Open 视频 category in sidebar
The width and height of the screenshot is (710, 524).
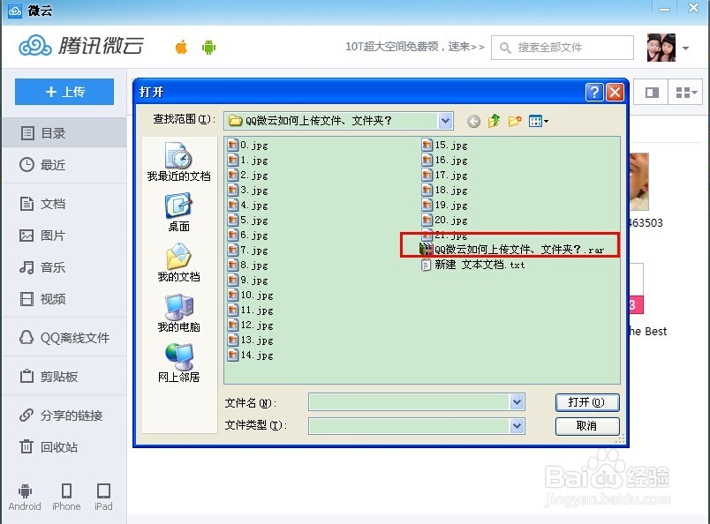[64, 299]
